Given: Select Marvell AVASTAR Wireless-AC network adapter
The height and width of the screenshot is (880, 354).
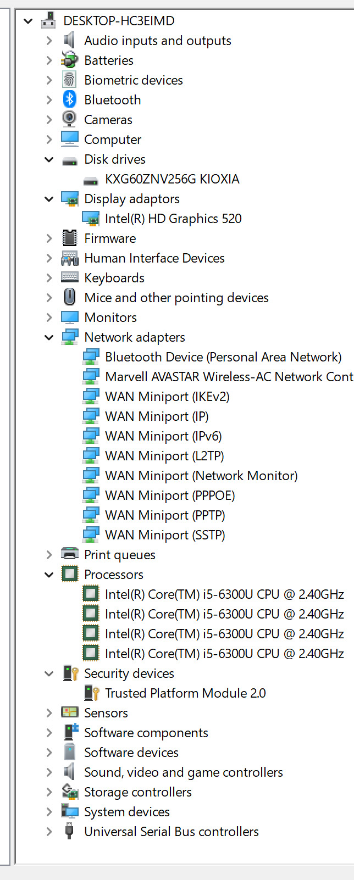Looking at the screenshot, I should [228, 377].
